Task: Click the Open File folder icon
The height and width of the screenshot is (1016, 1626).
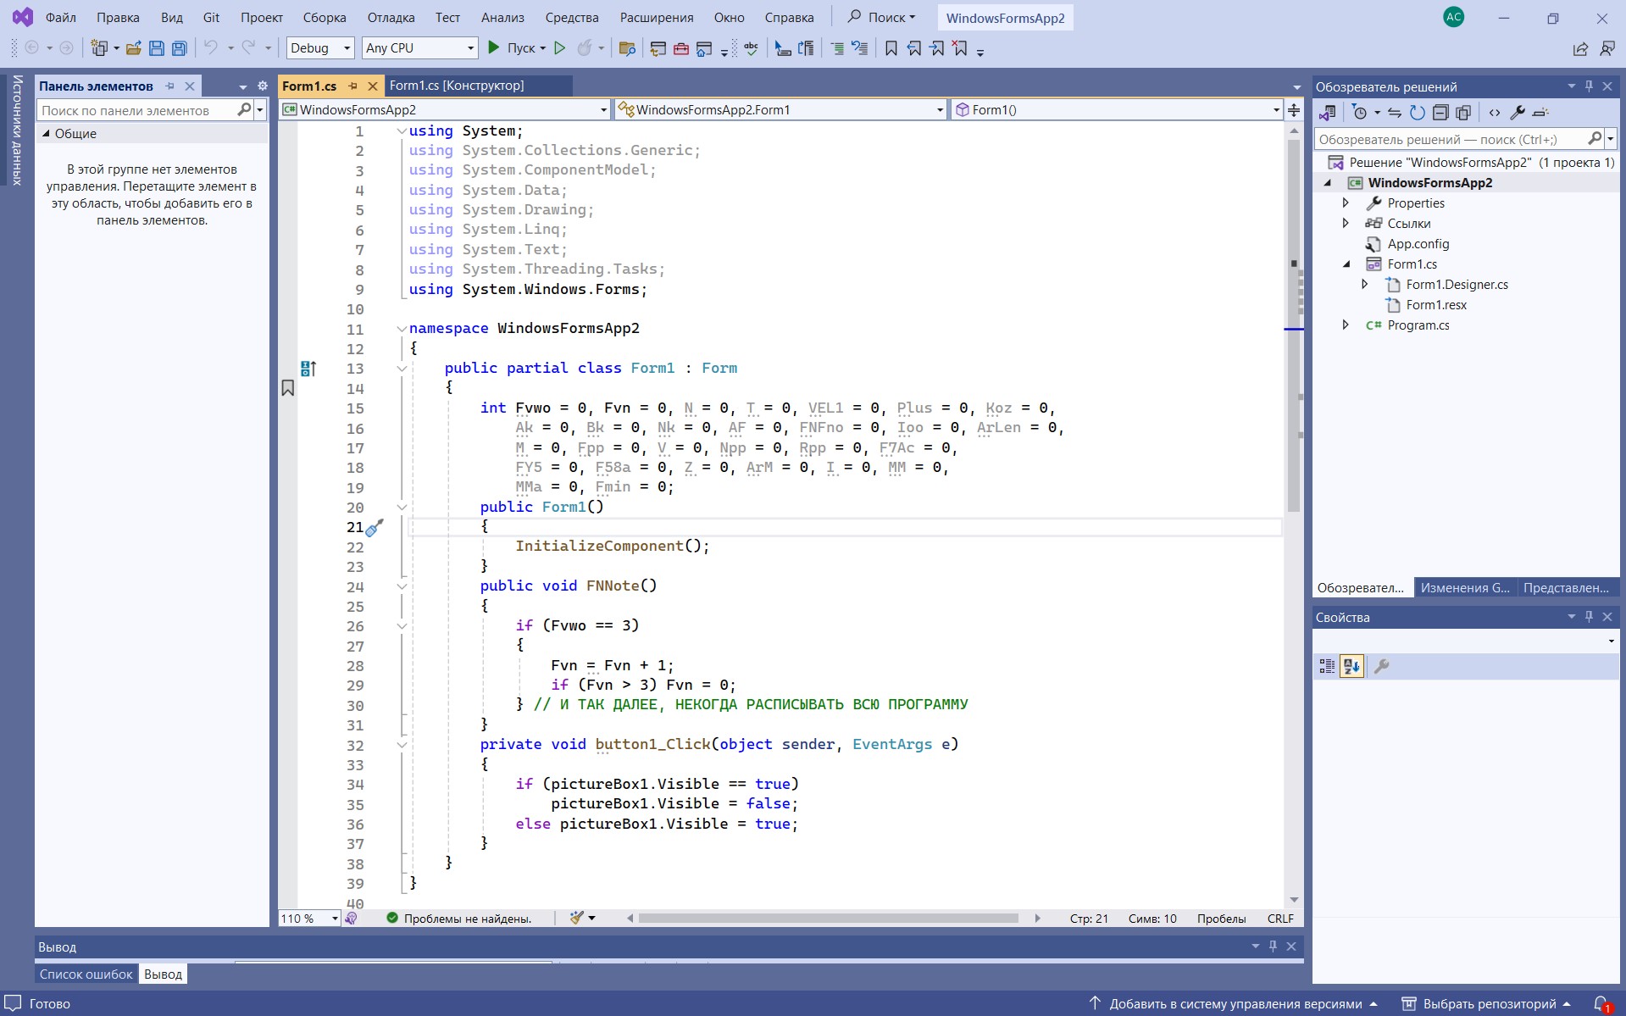Action: (133, 48)
